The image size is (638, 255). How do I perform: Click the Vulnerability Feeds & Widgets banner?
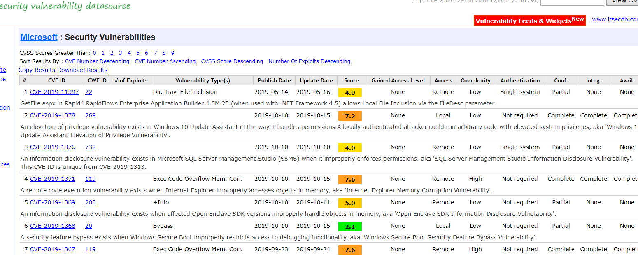tap(530, 21)
